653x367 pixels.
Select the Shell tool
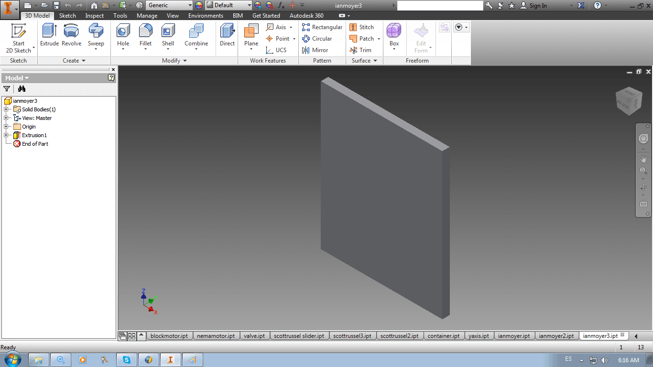pyautogui.click(x=168, y=37)
